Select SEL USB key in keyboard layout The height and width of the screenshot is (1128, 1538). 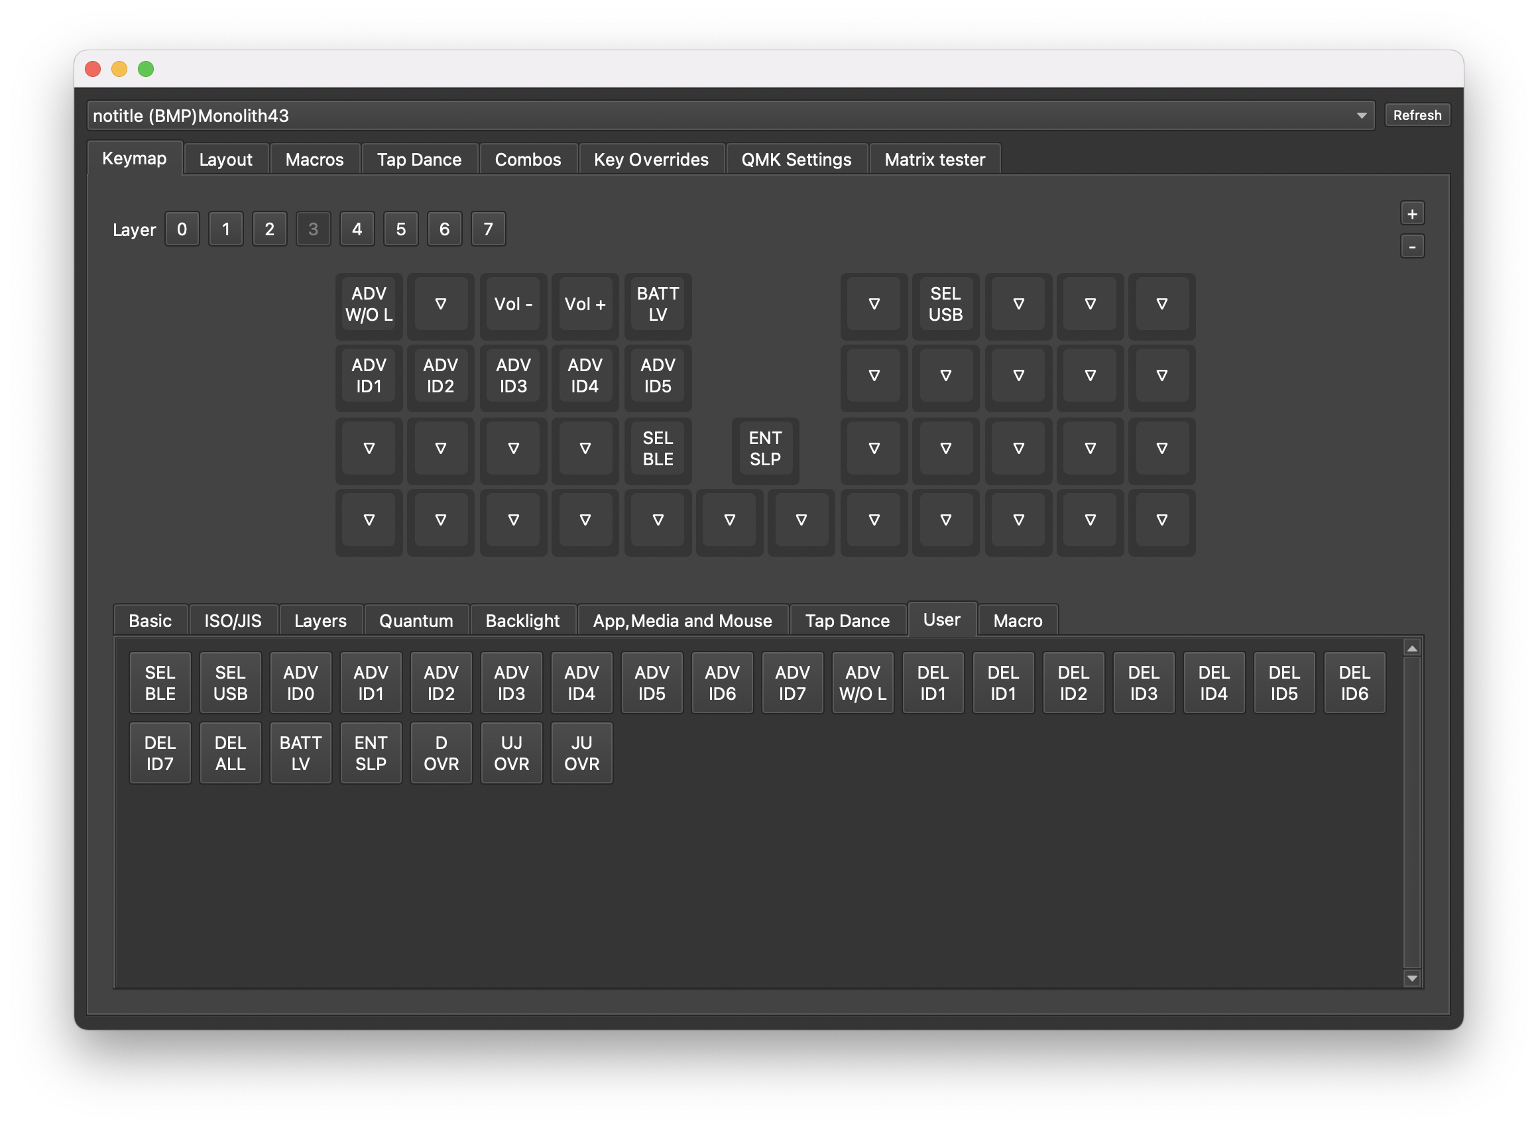point(945,304)
